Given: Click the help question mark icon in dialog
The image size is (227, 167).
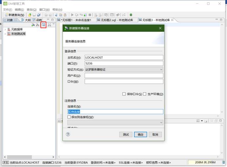Looking at the screenshot, I should click(x=68, y=134).
